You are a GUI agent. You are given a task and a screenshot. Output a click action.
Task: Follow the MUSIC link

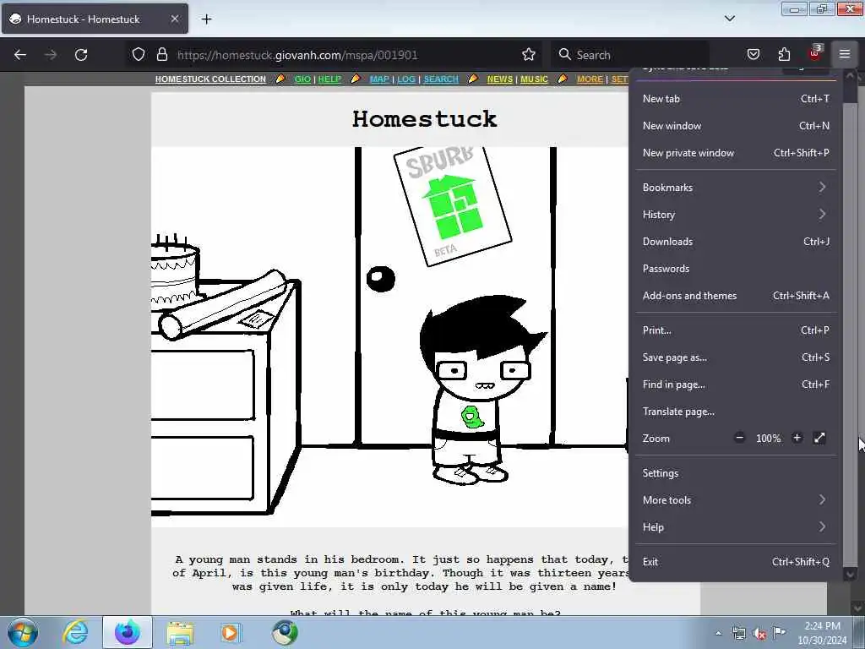[x=534, y=79]
